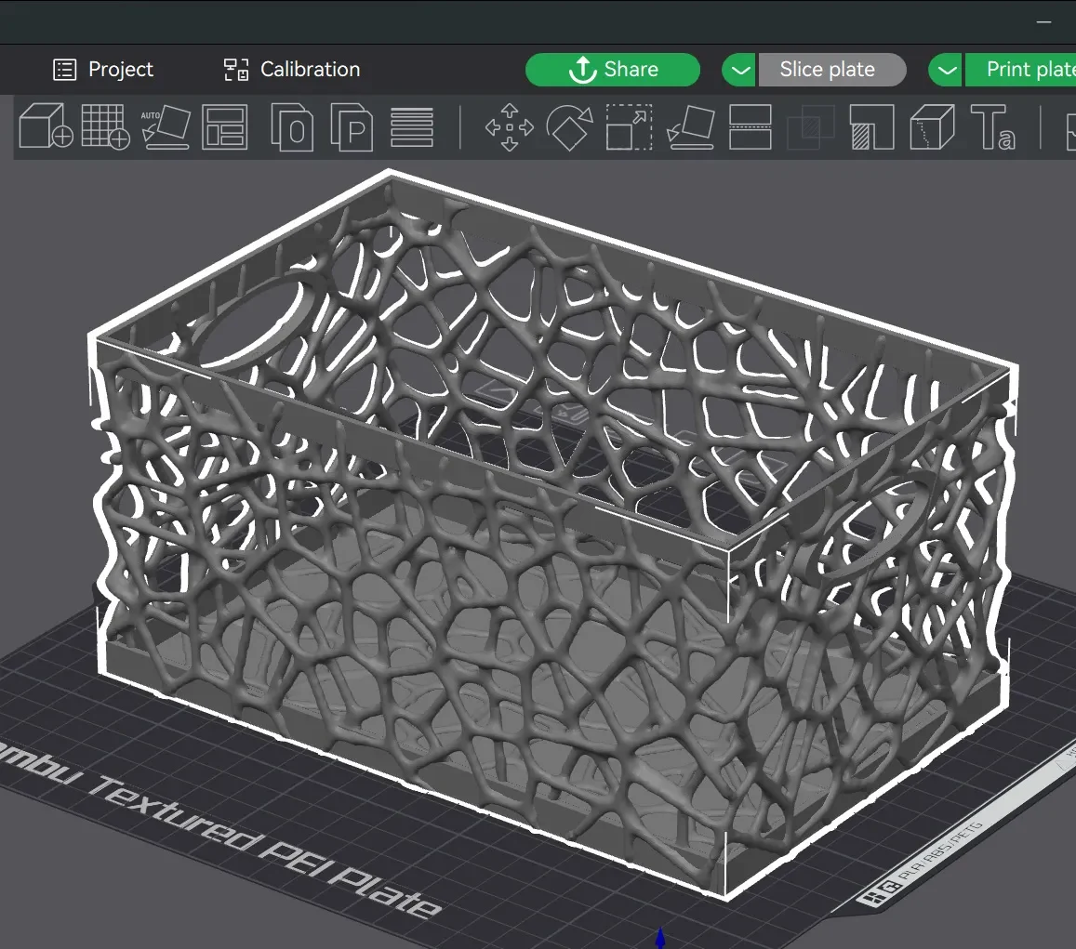Open the Seam painting tool
Screen dimensions: 1076x949
(932, 126)
